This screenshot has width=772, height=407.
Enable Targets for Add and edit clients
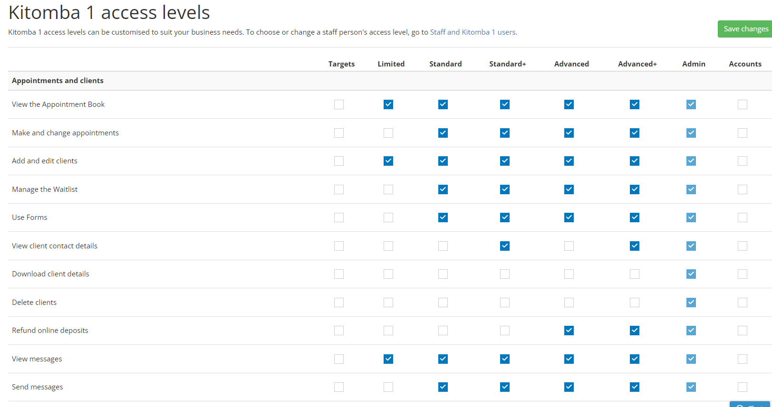(339, 161)
